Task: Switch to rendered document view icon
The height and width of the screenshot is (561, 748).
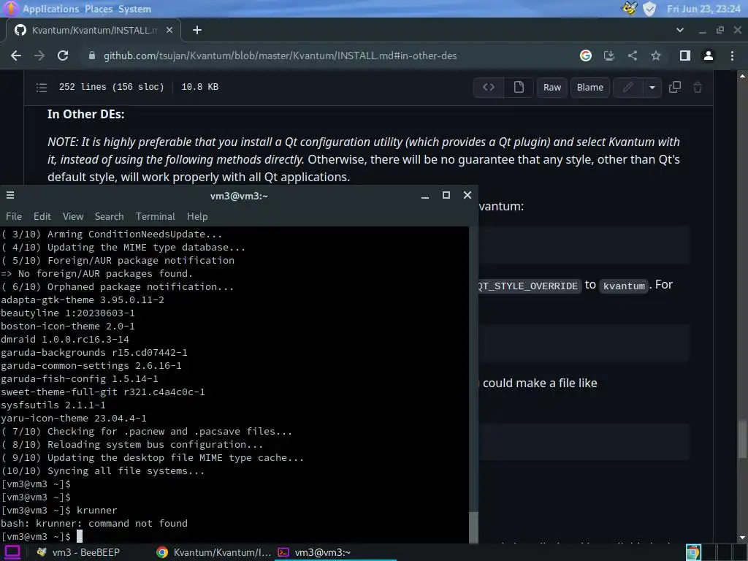Action: coord(519,88)
